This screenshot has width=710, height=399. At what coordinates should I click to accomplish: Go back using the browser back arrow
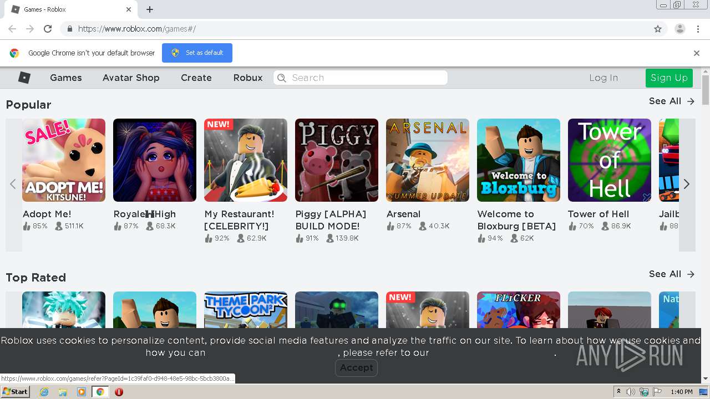(12, 29)
